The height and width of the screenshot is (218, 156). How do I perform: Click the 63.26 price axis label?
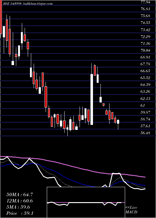[x=146, y=92]
